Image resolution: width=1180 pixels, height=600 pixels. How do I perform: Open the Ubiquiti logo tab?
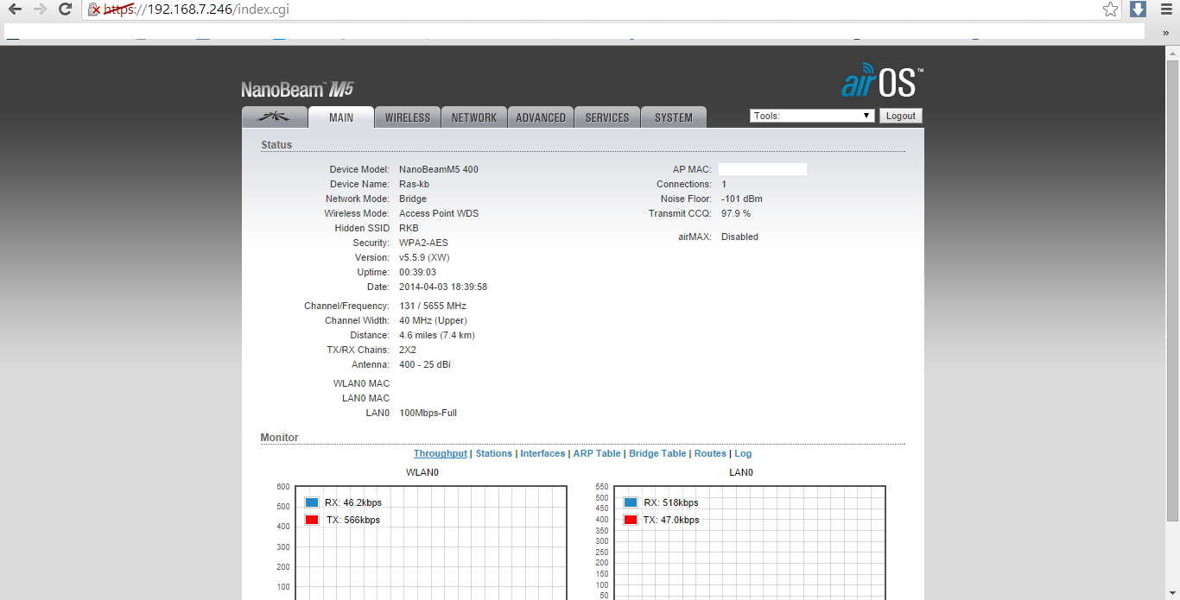tap(275, 117)
